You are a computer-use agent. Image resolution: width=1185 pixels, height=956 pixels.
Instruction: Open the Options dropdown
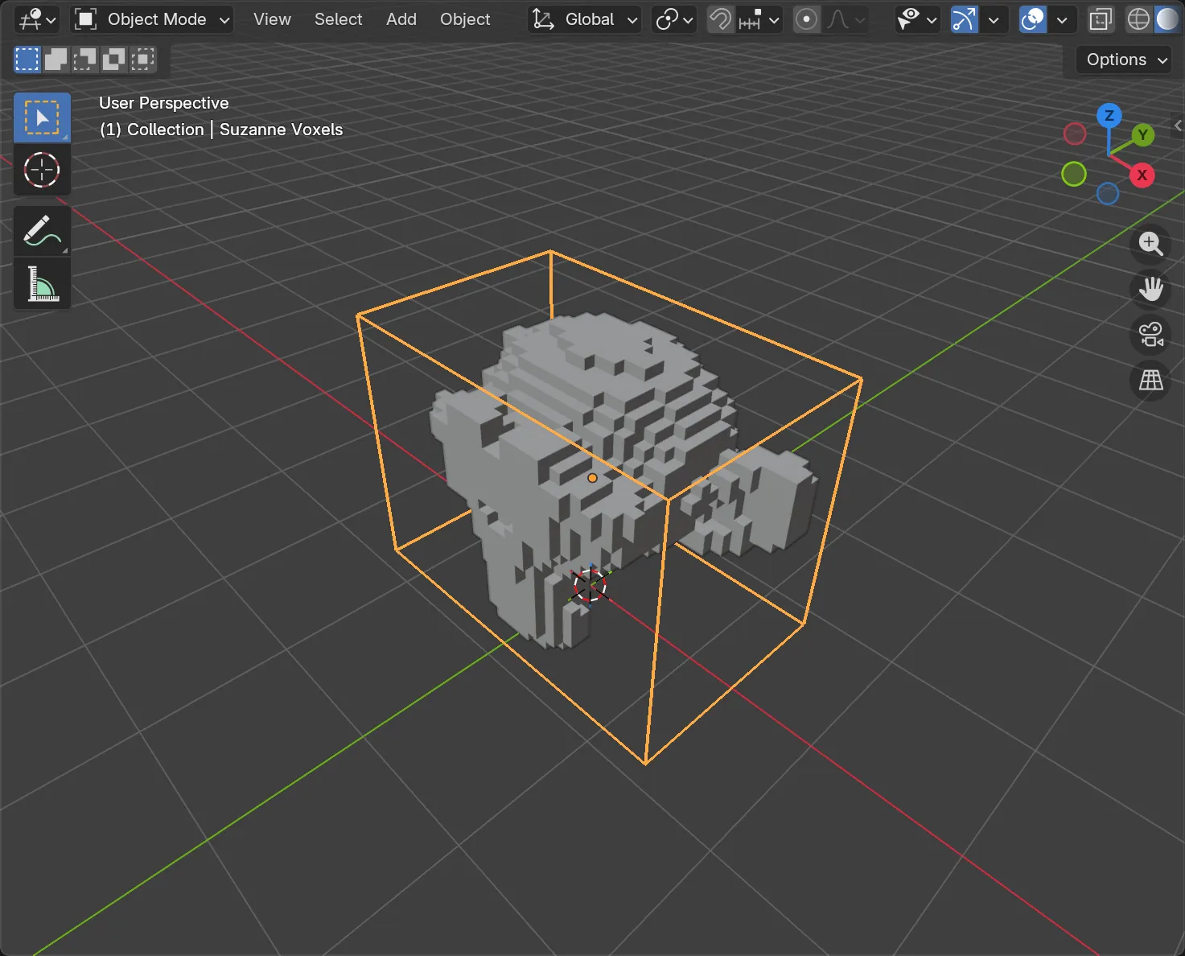[x=1124, y=60]
